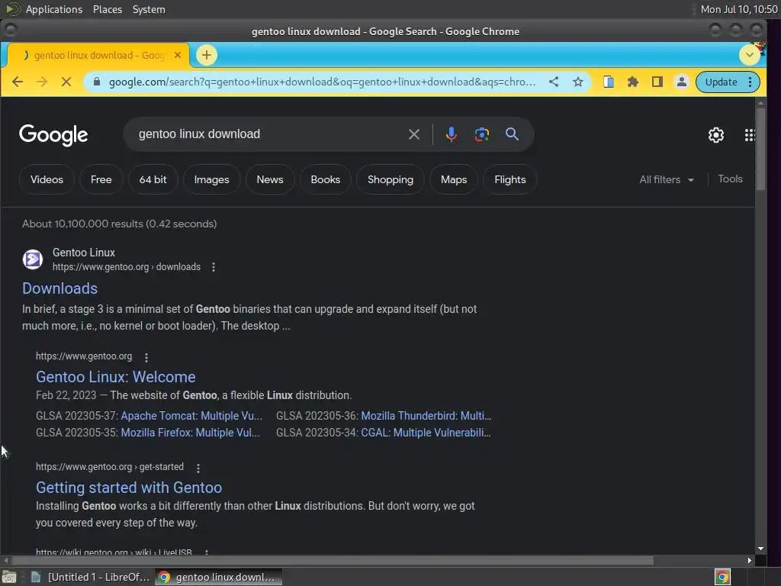Open Apache Tomcat: Multiple Vu... link
Screen dimensions: 781x586
191,416
